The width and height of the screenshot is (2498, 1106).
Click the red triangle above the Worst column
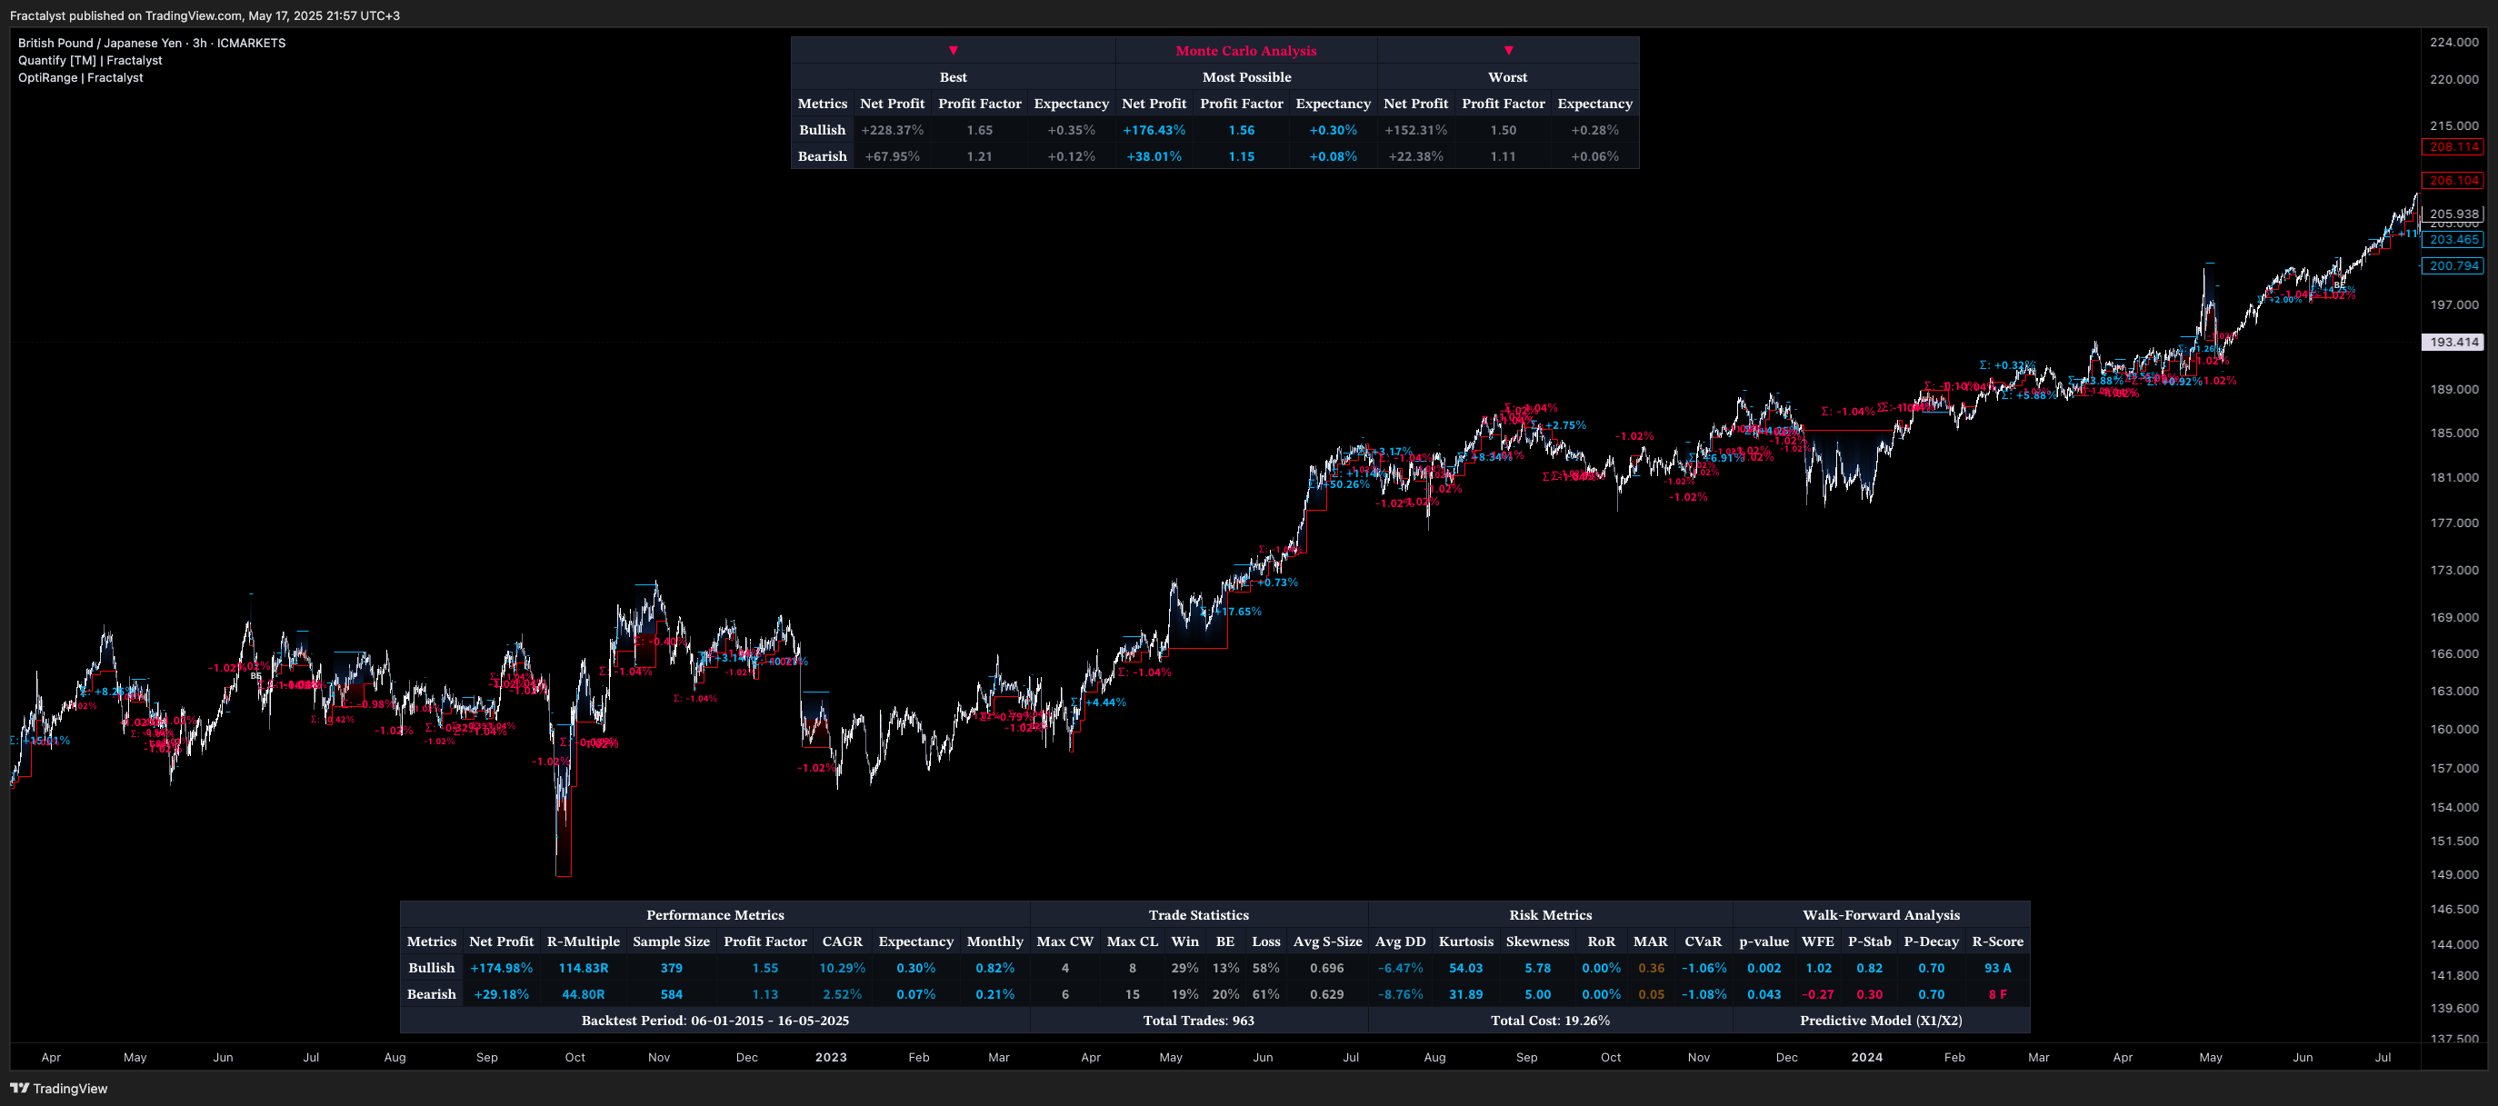click(1508, 50)
